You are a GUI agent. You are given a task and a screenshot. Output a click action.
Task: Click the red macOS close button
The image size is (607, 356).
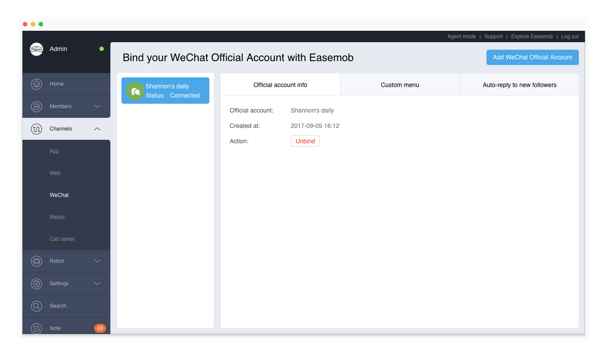pyautogui.click(x=25, y=24)
